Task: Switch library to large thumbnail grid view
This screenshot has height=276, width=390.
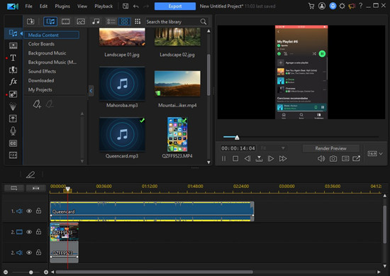Action: point(124,22)
